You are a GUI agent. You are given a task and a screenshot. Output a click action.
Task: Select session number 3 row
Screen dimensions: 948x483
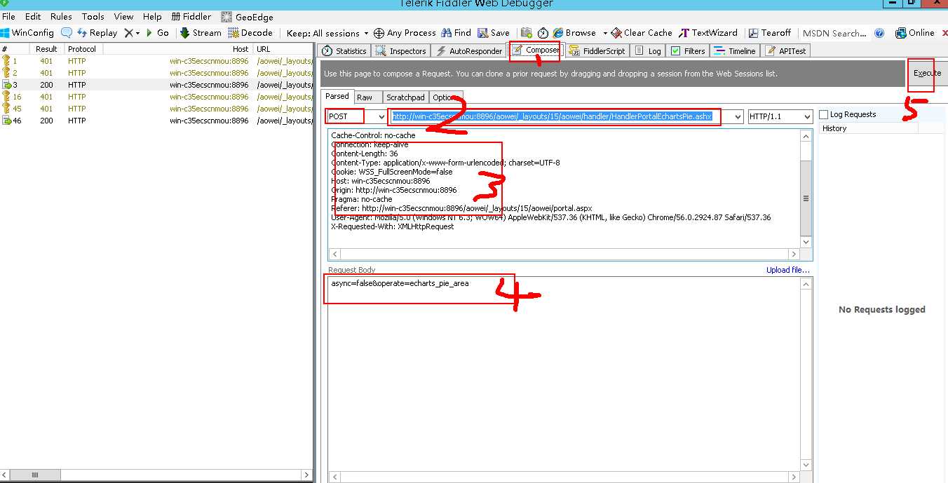point(156,85)
